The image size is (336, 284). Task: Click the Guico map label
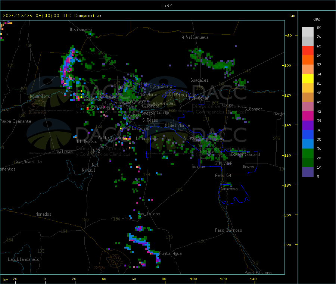(228, 105)
